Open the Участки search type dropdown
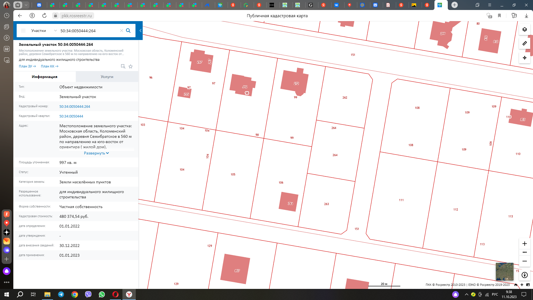The image size is (533, 300). click(x=44, y=31)
